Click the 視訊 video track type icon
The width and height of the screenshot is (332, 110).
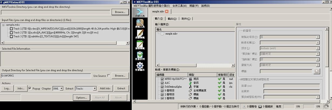point(191,79)
